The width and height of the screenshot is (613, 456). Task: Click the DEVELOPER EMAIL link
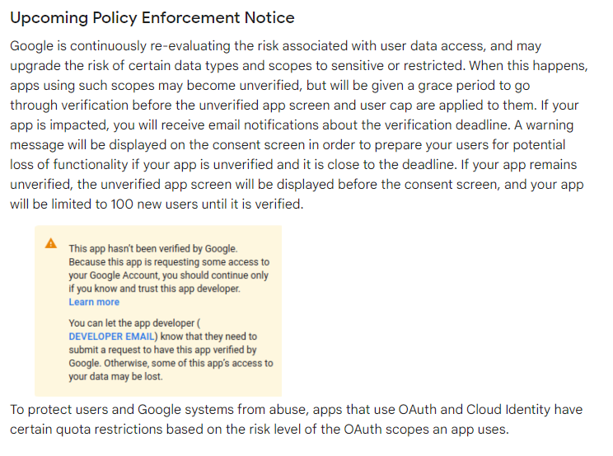(111, 336)
